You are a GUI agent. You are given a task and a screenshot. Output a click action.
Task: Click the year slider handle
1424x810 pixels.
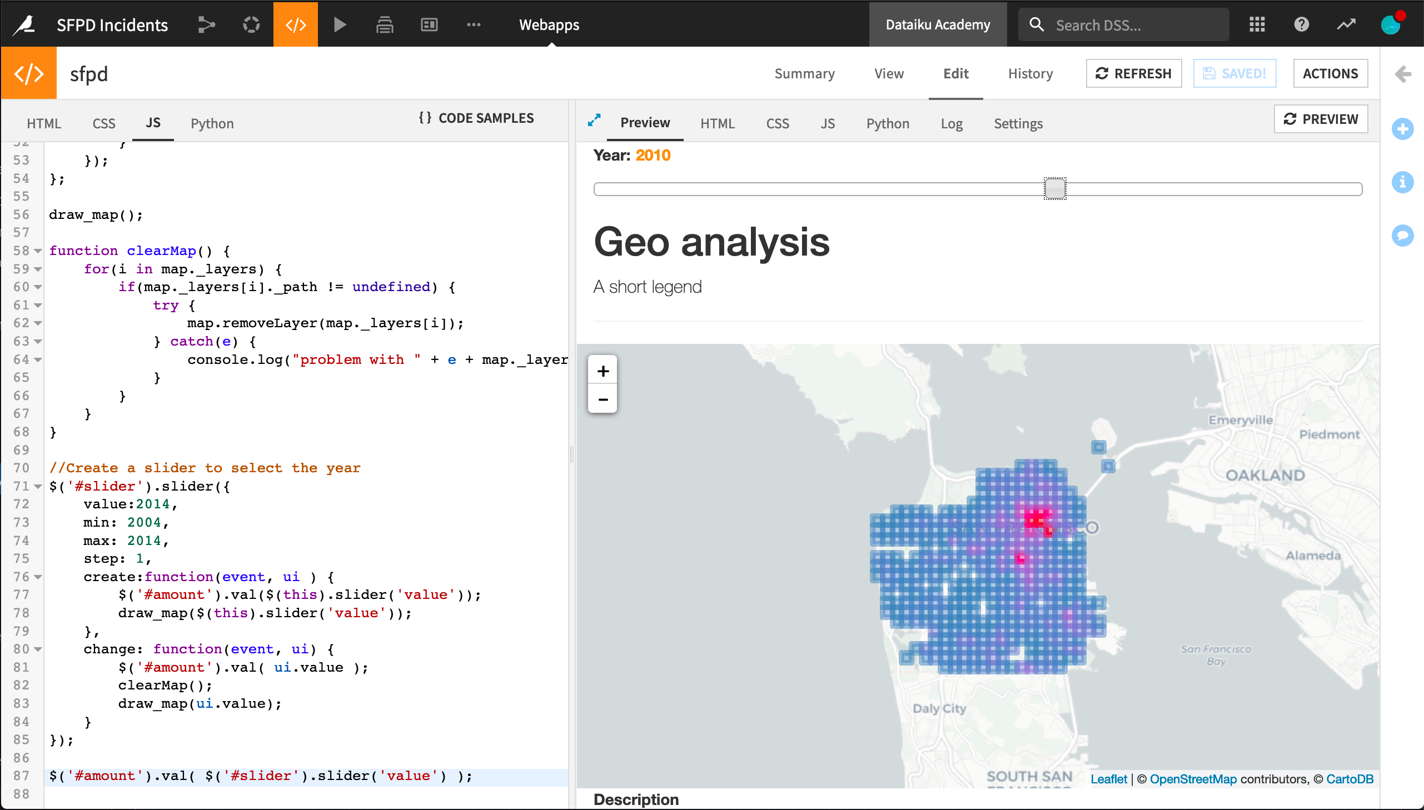pos(1054,188)
